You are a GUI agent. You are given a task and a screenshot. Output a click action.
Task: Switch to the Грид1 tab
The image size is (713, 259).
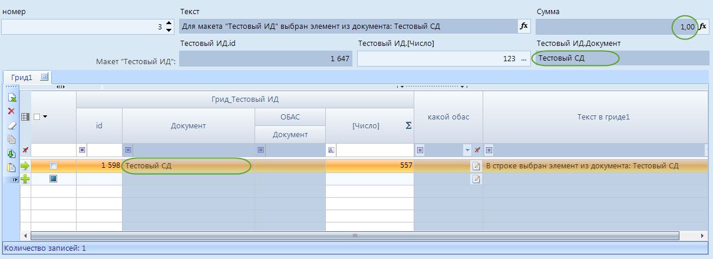(21, 77)
